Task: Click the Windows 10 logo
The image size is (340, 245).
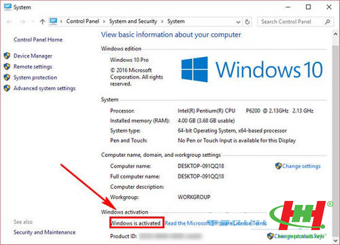Action: tap(252, 69)
